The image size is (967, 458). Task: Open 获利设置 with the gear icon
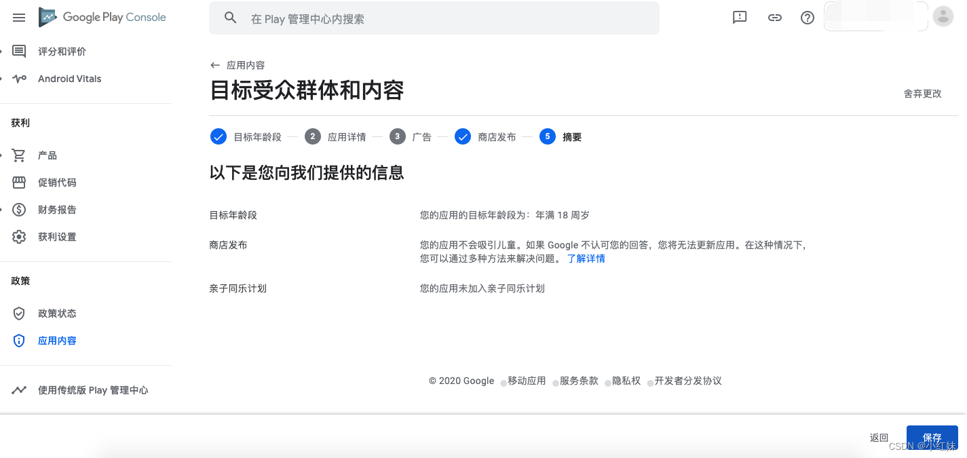click(x=57, y=236)
